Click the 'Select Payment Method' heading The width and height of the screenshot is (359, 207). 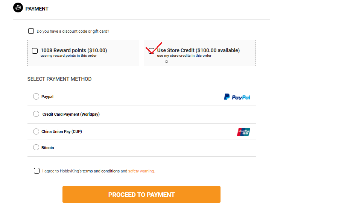59,79
